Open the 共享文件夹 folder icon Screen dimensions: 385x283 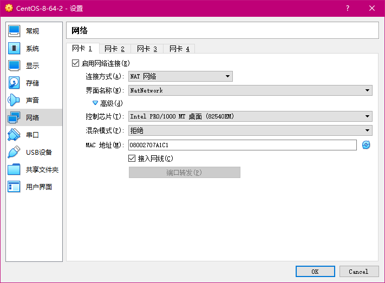[14, 169]
